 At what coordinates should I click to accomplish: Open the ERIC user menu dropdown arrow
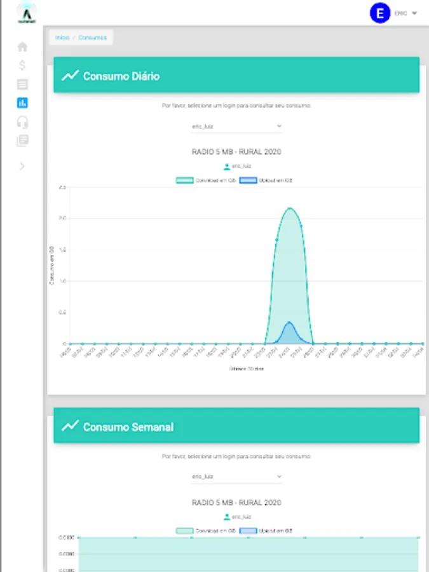pos(414,13)
